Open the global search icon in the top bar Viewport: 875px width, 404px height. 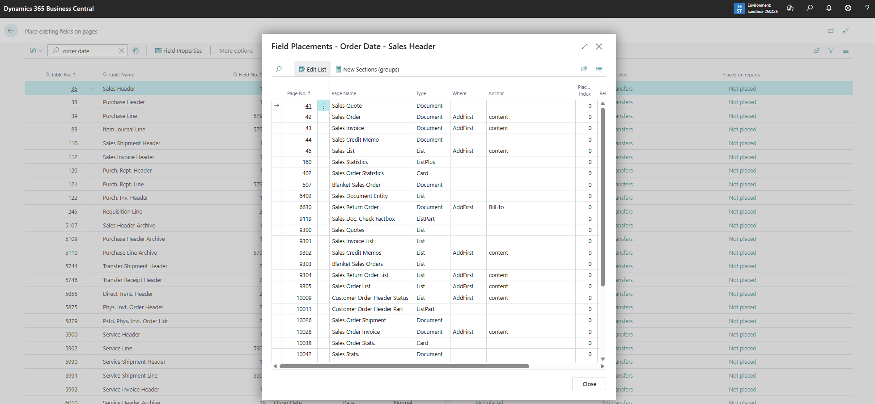click(x=810, y=8)
